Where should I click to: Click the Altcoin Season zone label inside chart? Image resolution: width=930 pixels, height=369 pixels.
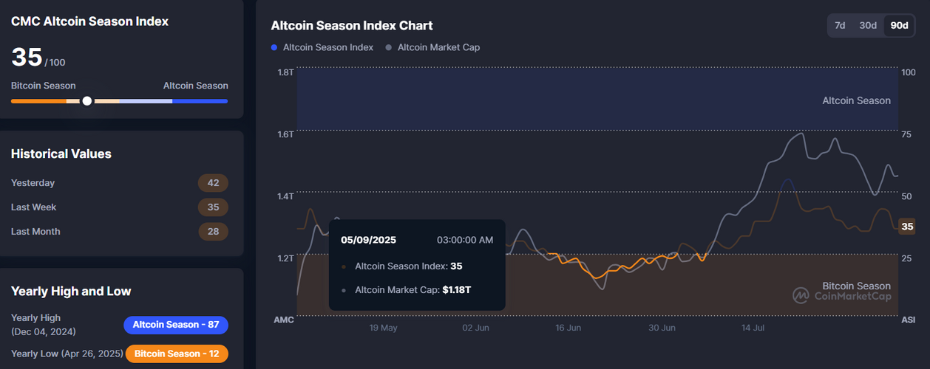[856, 100]
